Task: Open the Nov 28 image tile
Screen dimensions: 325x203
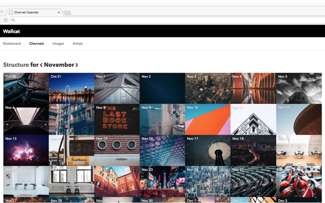Action: pos(71,200)
